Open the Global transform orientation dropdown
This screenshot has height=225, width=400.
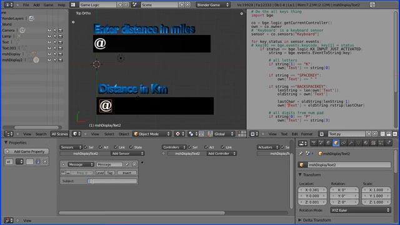pos(224,134)
